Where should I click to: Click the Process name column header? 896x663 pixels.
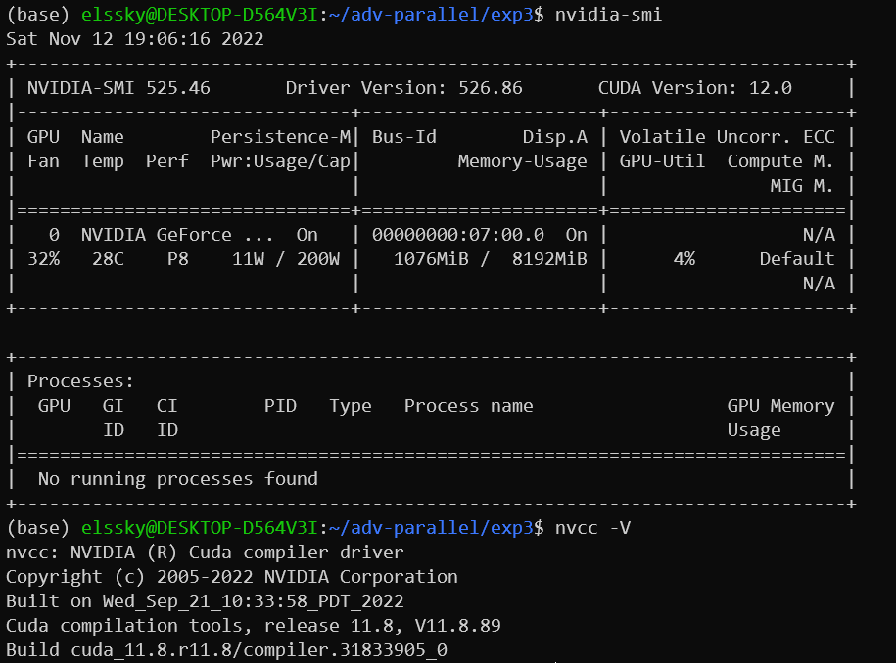pyautogui.click(x=468, y=406)
